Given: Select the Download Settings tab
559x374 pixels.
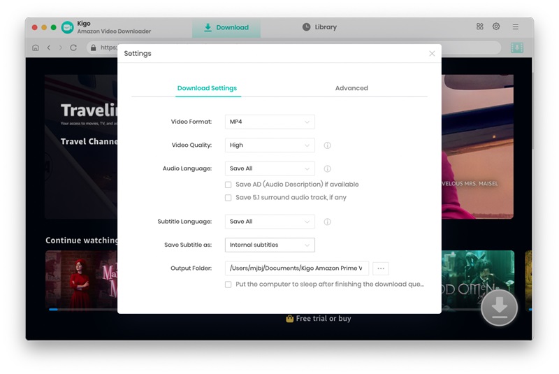Looking at the screenshot, I should 207,88.
